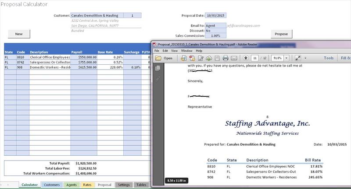Expand the toolbar options small arrow

[x=305, y=58]
